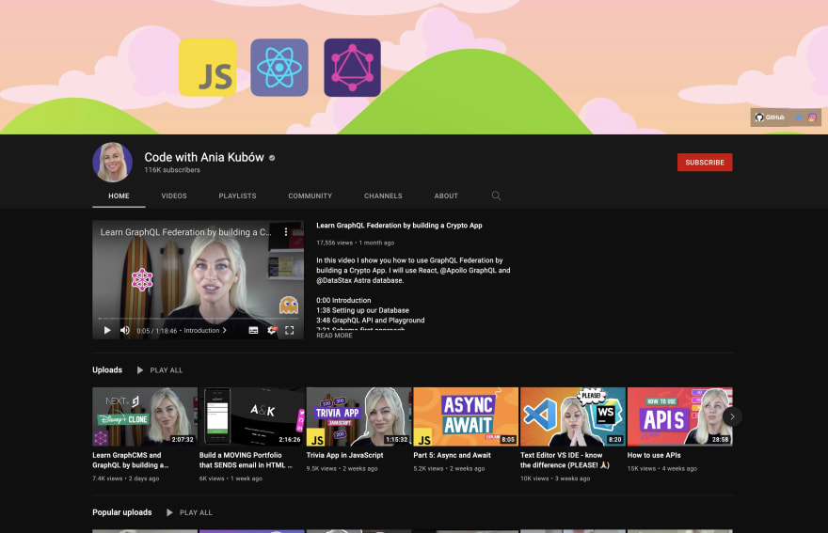Expand the description with READ MORE

coord(334,336)
